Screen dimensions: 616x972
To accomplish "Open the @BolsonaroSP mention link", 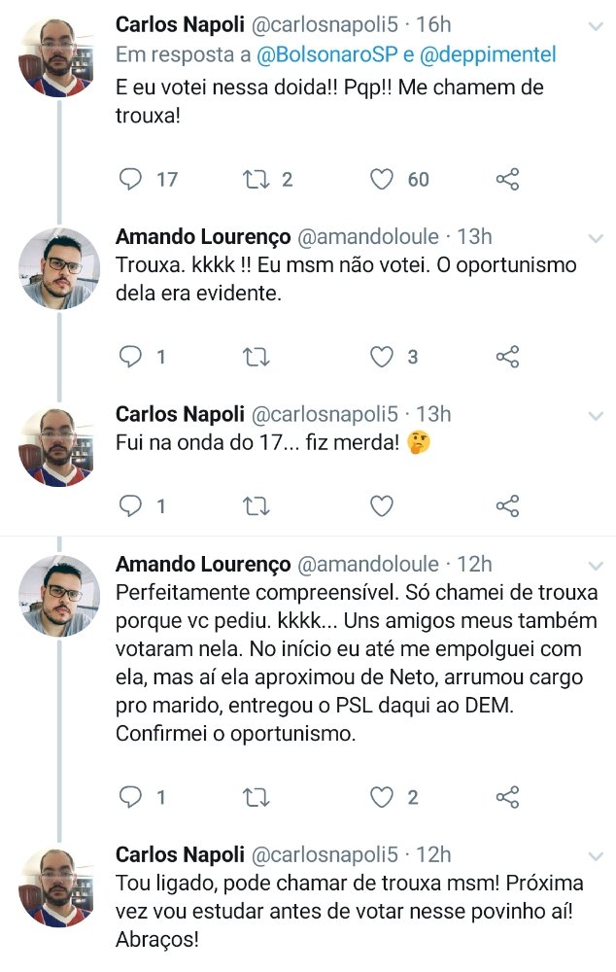I will [x=330, y=55].
